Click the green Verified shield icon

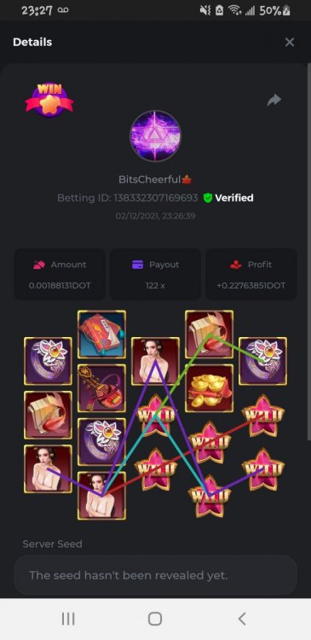[x=208, y=198]
